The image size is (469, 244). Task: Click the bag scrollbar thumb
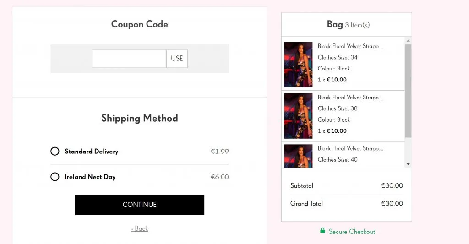[408, 91]
